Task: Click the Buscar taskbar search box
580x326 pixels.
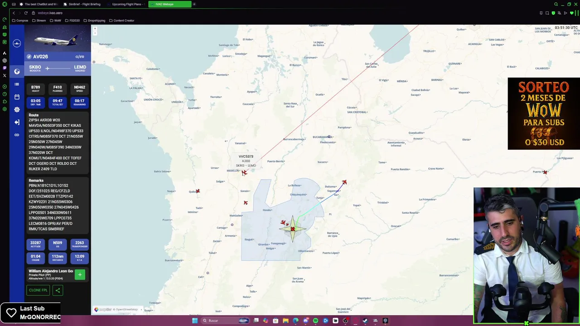Action: click(225, 321)
